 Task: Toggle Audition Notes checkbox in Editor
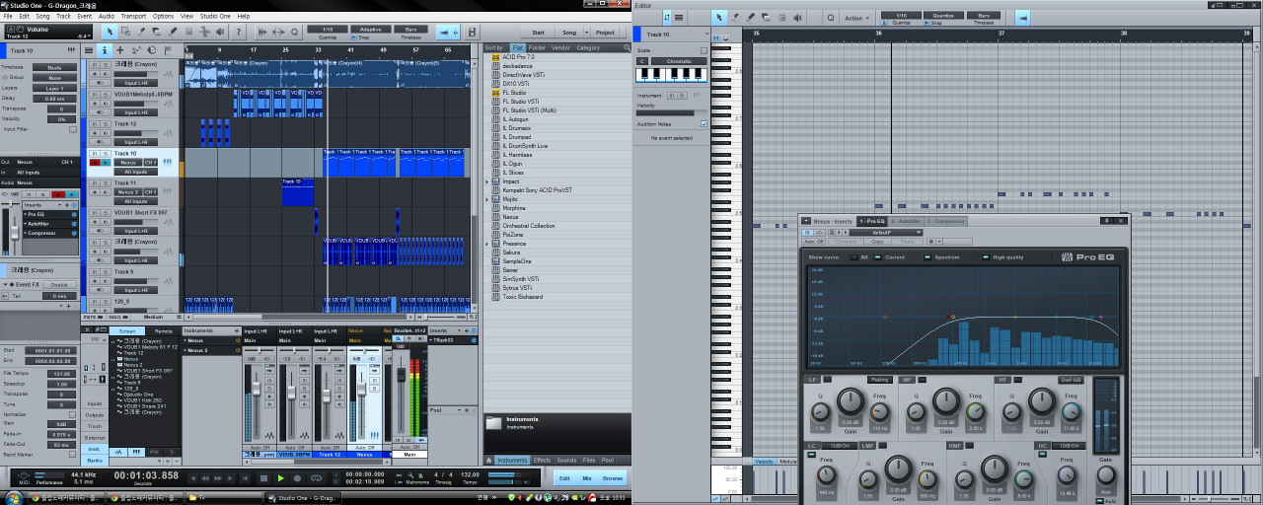tap(704, 124)
